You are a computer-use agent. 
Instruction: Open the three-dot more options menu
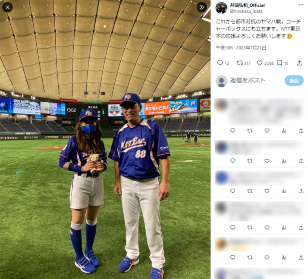[x=301, y=5]
